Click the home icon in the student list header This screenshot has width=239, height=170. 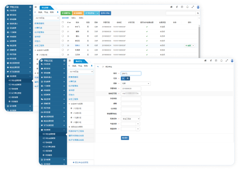(171, 7)
